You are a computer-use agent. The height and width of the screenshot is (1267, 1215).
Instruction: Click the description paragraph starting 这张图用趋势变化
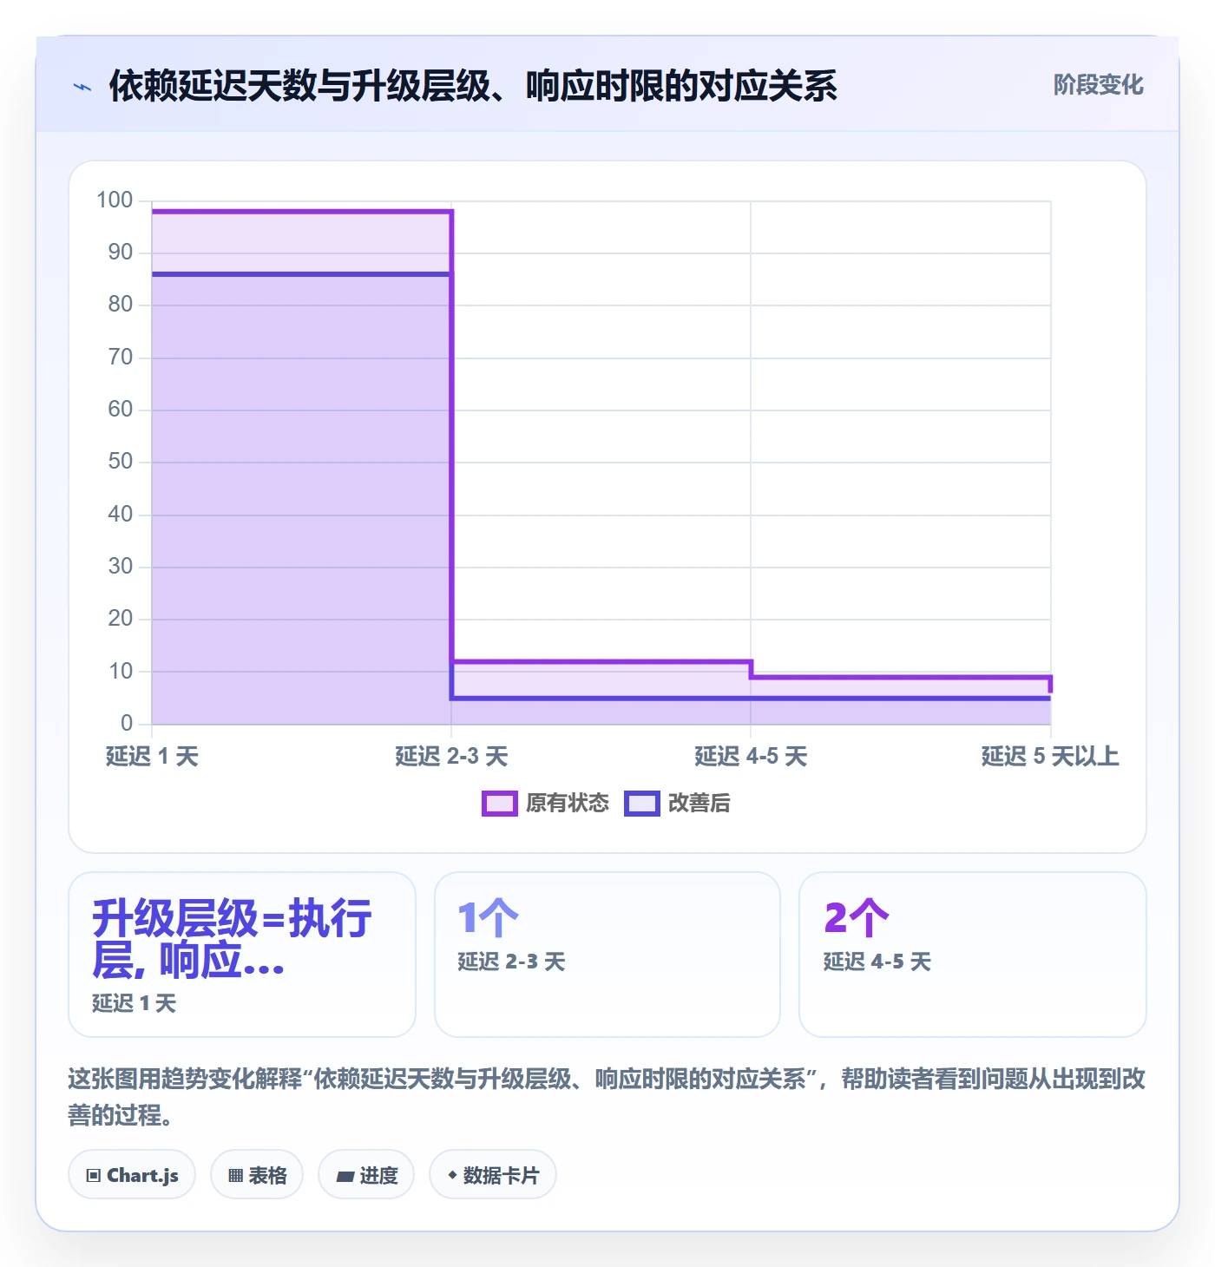(x=607, y=1097)
